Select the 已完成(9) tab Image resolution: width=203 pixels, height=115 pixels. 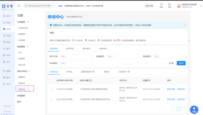122,72
